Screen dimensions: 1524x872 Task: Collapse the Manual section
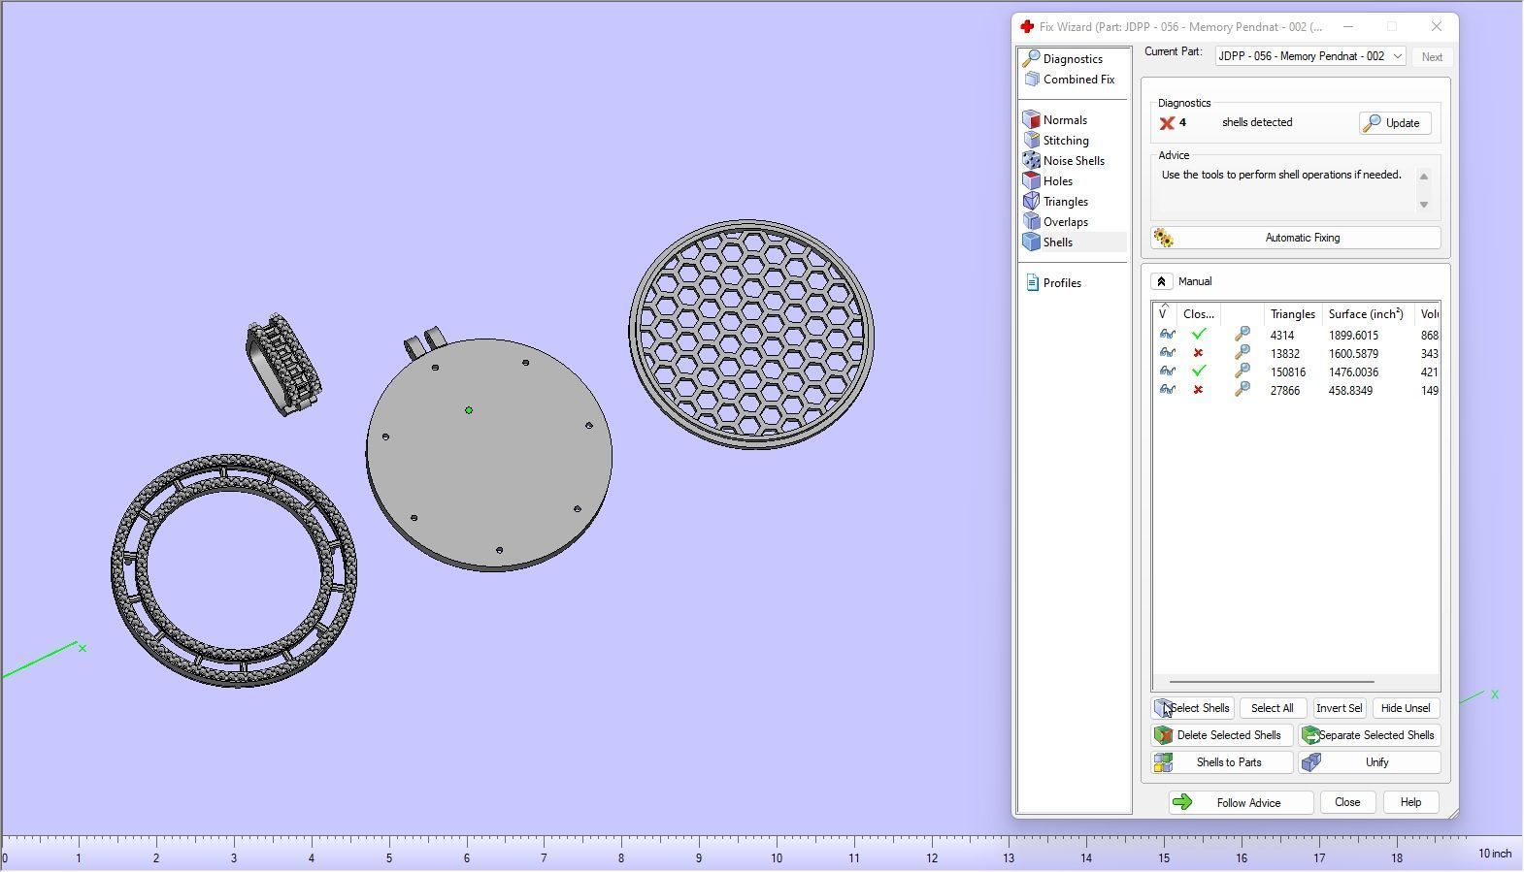[1161, 281]
